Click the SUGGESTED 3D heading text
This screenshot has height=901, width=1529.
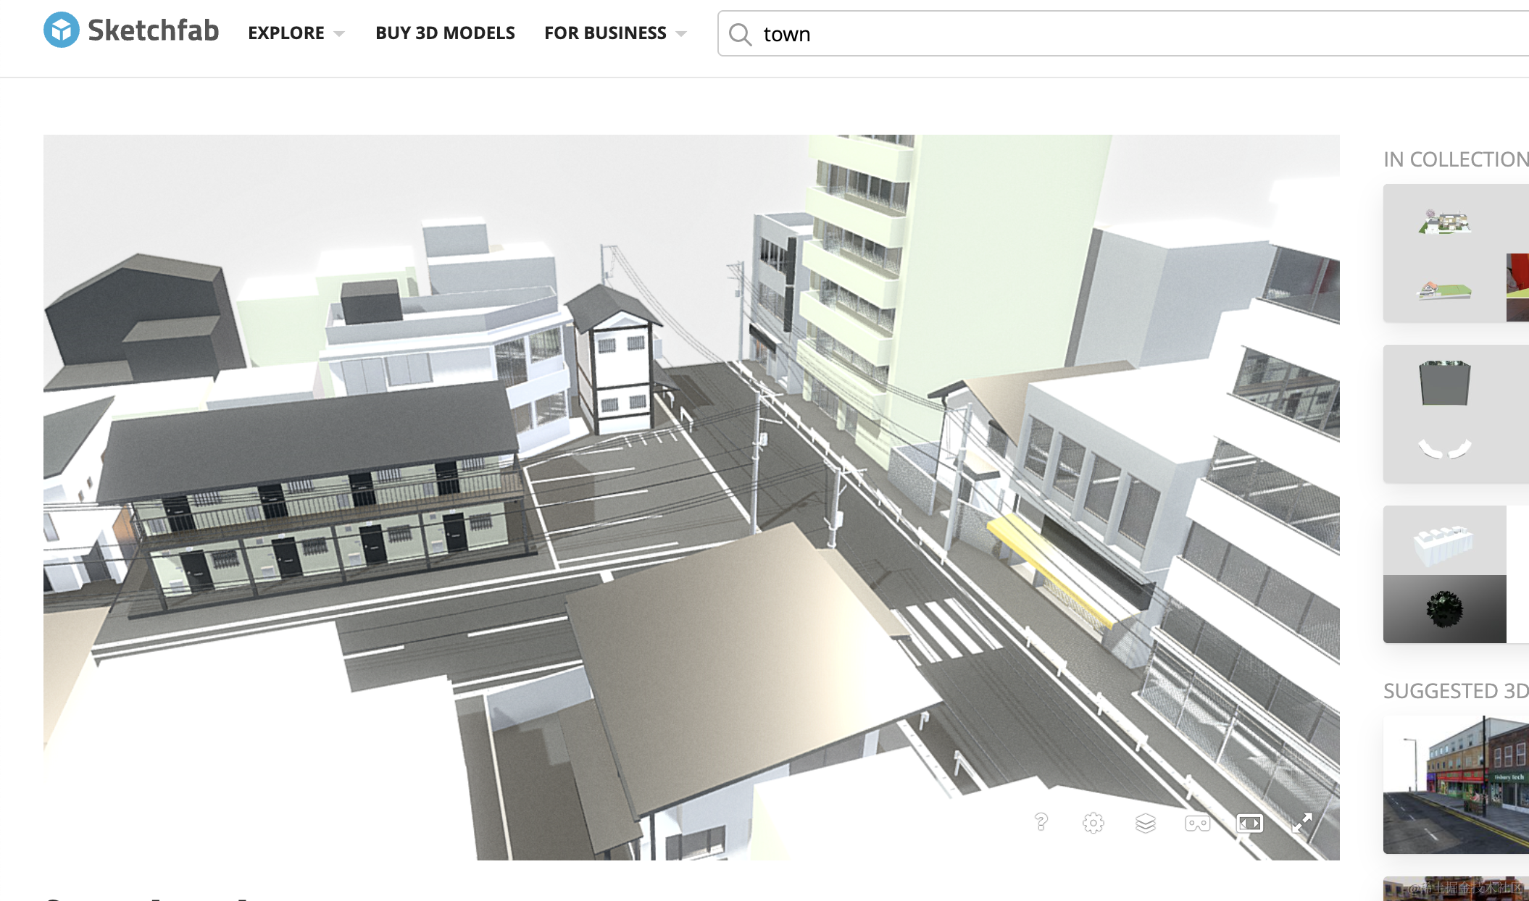(1456, 691)
